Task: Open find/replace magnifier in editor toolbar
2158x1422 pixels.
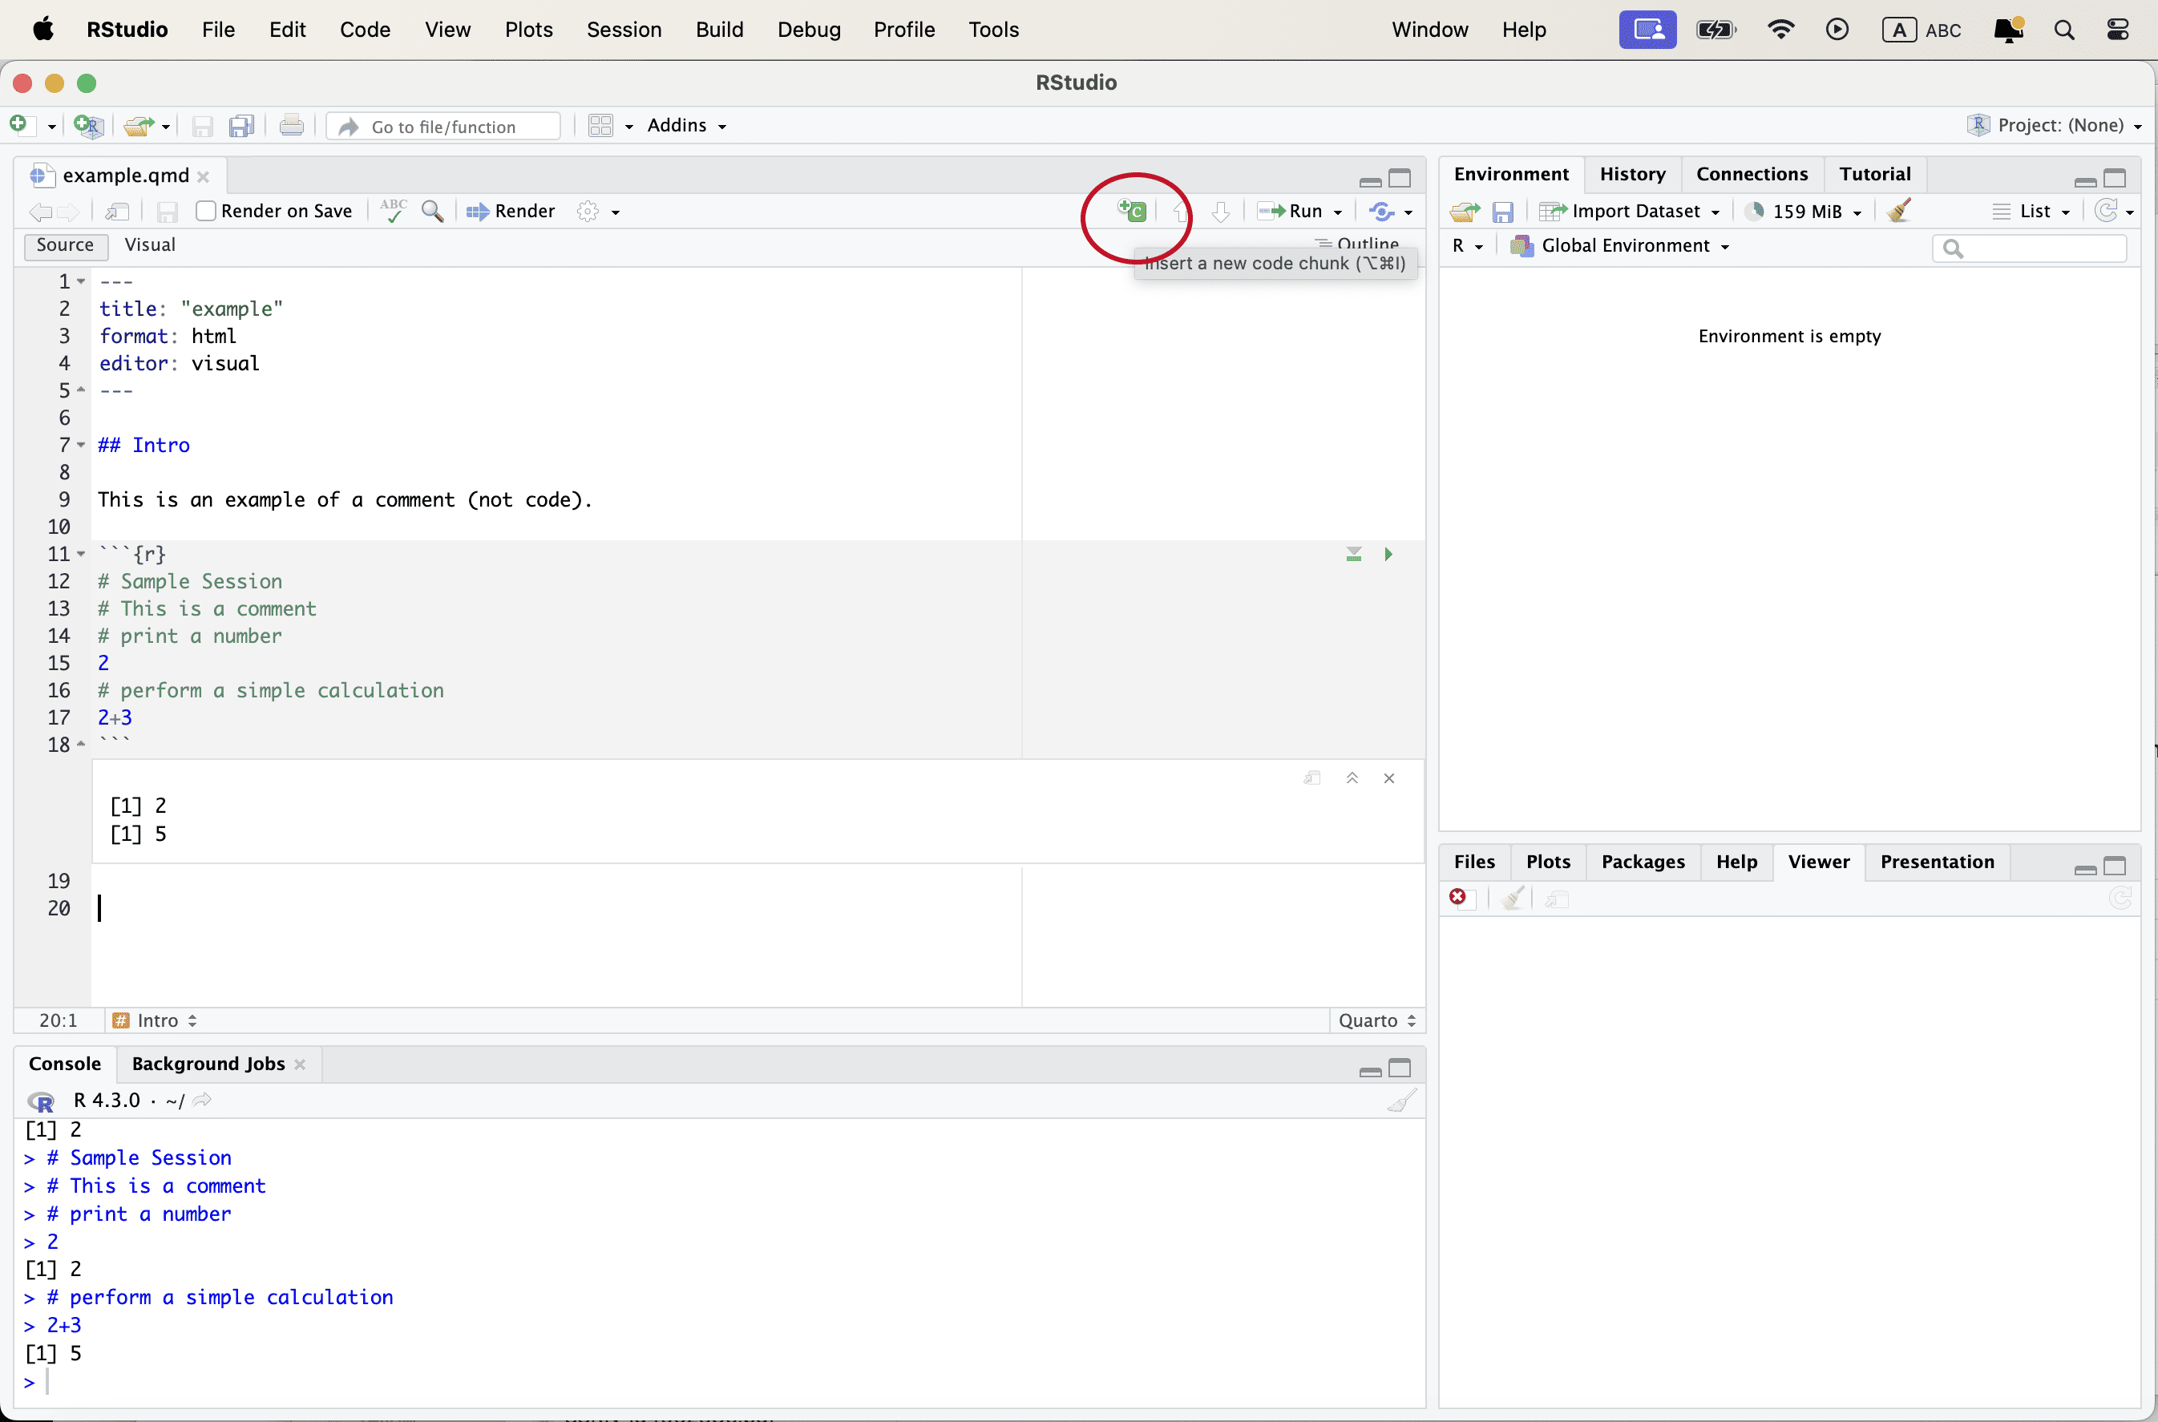Action: [x=433, y=212]
